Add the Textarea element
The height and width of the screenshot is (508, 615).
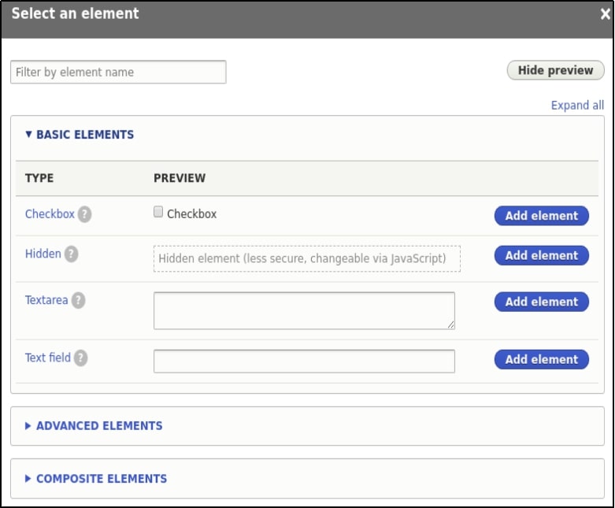click(x=541, y=302)
